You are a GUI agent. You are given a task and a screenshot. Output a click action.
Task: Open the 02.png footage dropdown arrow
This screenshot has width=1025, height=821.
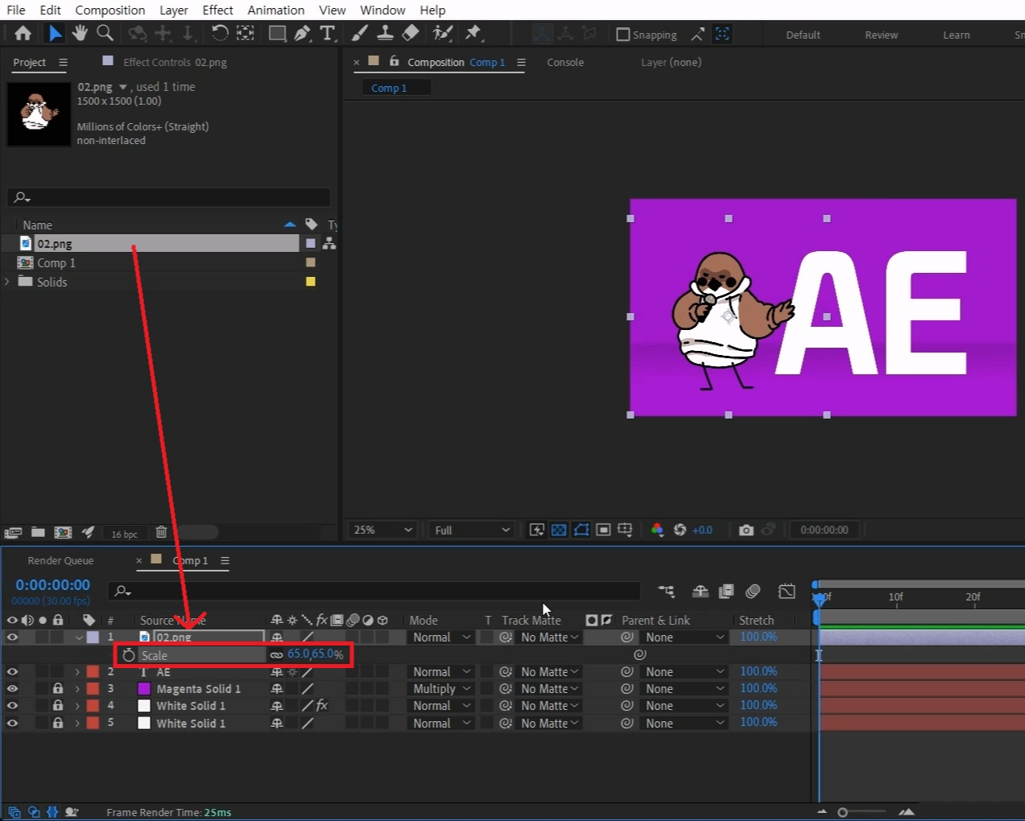point(123,87)
